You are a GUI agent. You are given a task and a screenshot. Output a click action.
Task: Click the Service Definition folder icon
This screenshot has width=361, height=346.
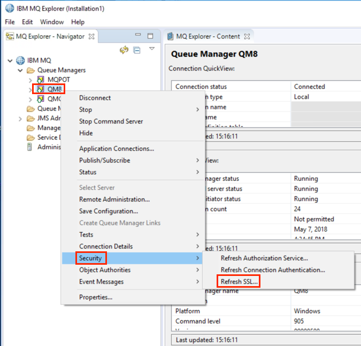[x=31, y=137]
